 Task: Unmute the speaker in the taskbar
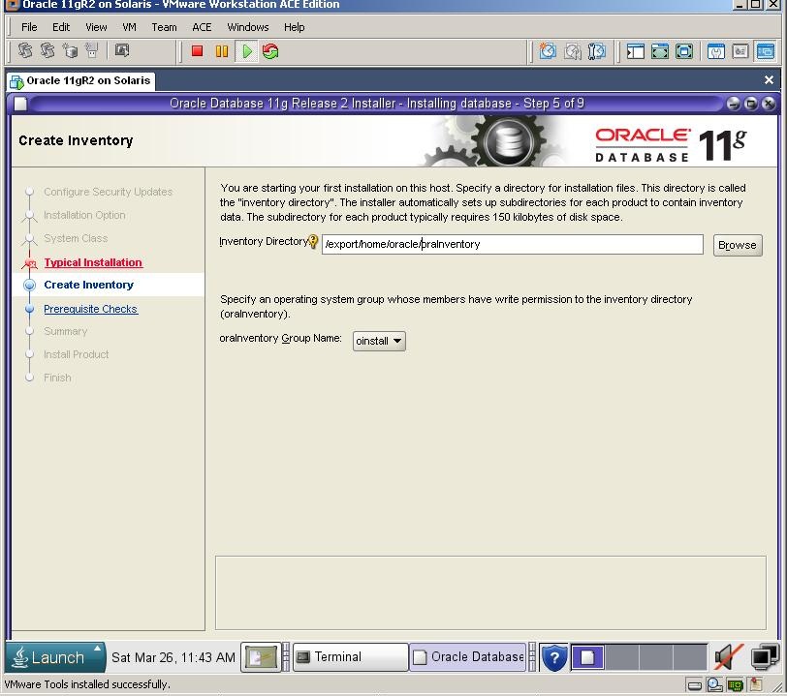[726, 656]
